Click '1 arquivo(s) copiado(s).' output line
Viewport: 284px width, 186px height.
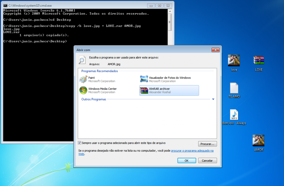pos(44,35)
